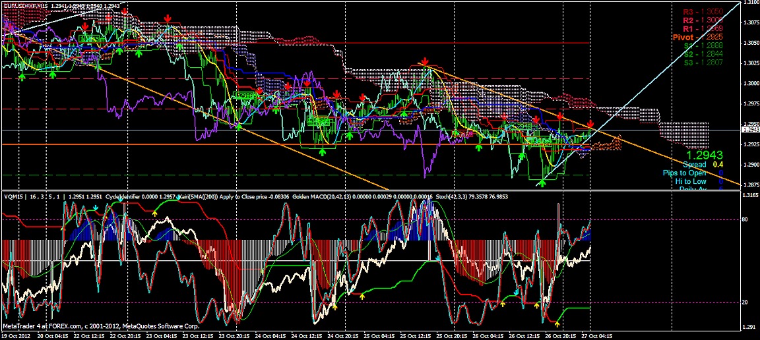This screenshot has width=760, height=340.
Task: Click the leftmost cyan down arrow in the indicator window
Action: (x=96, y=207)
